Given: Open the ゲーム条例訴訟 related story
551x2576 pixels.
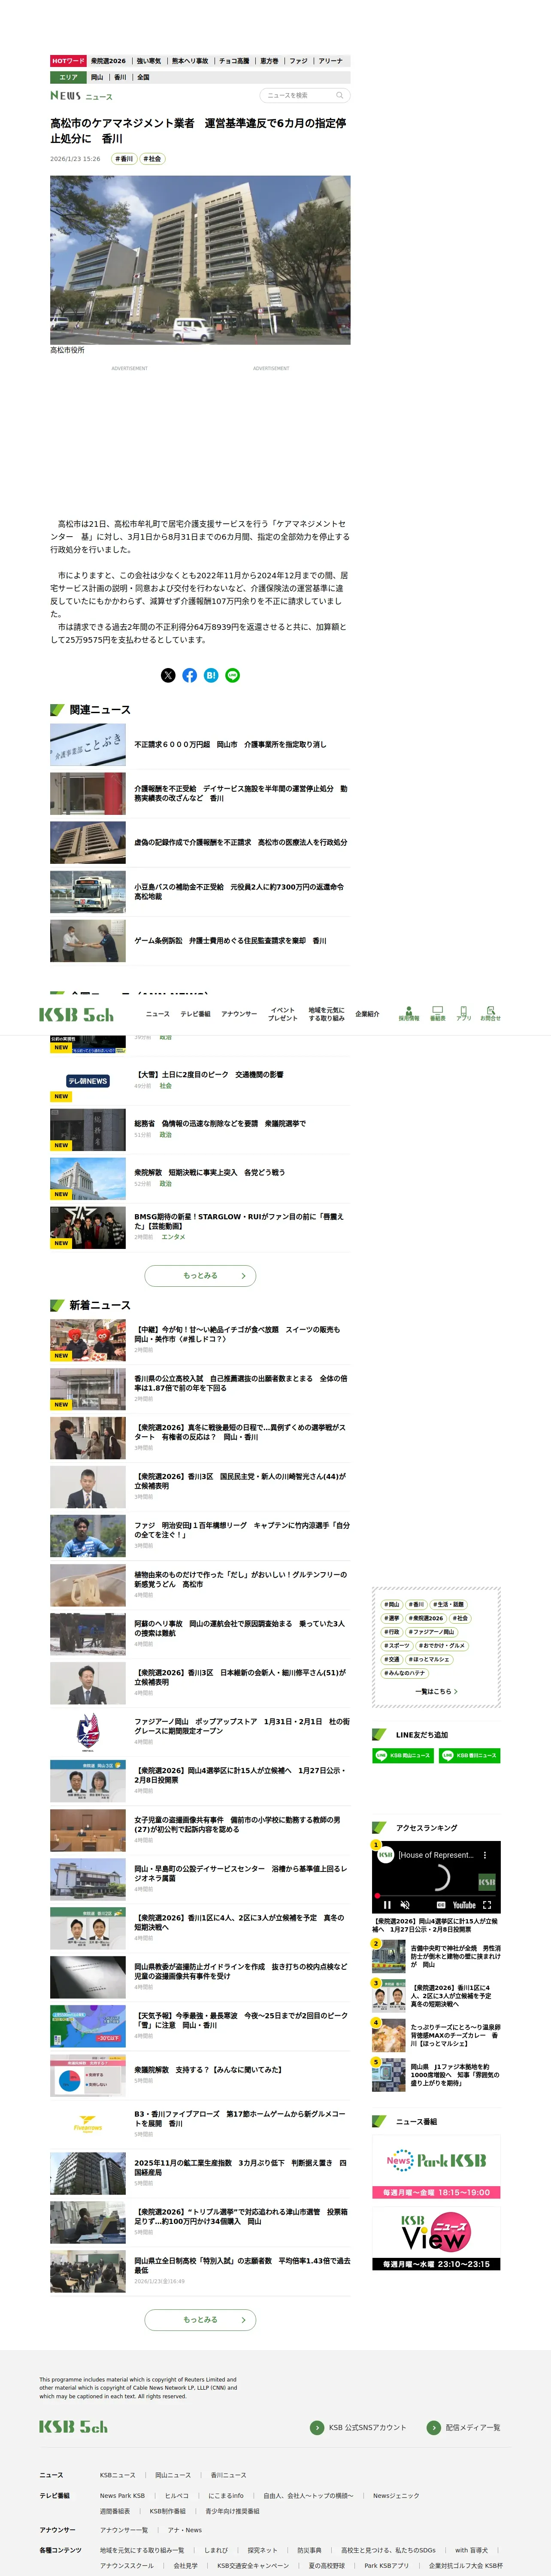Looking at the screenshot, I should (x=200, y=941).
